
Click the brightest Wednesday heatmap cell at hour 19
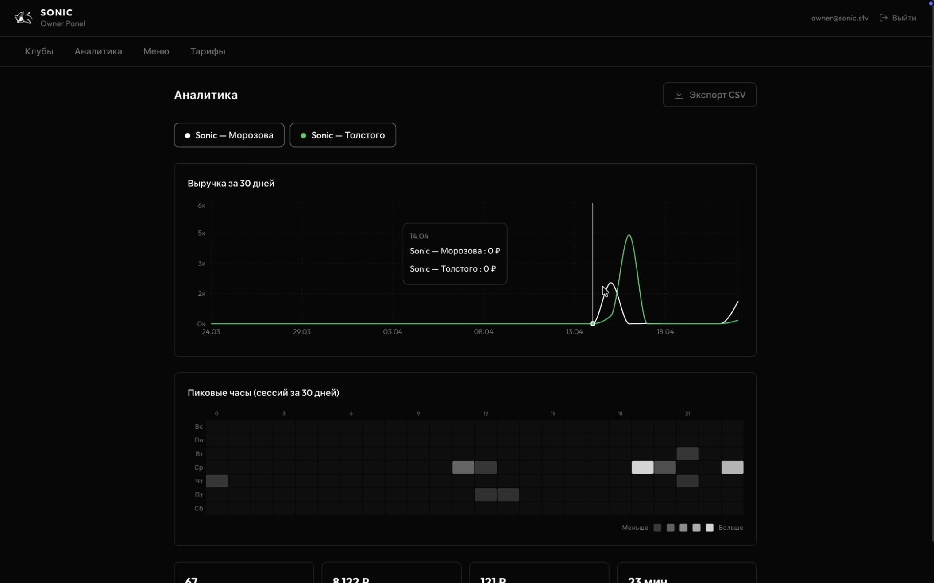point(642,467)
